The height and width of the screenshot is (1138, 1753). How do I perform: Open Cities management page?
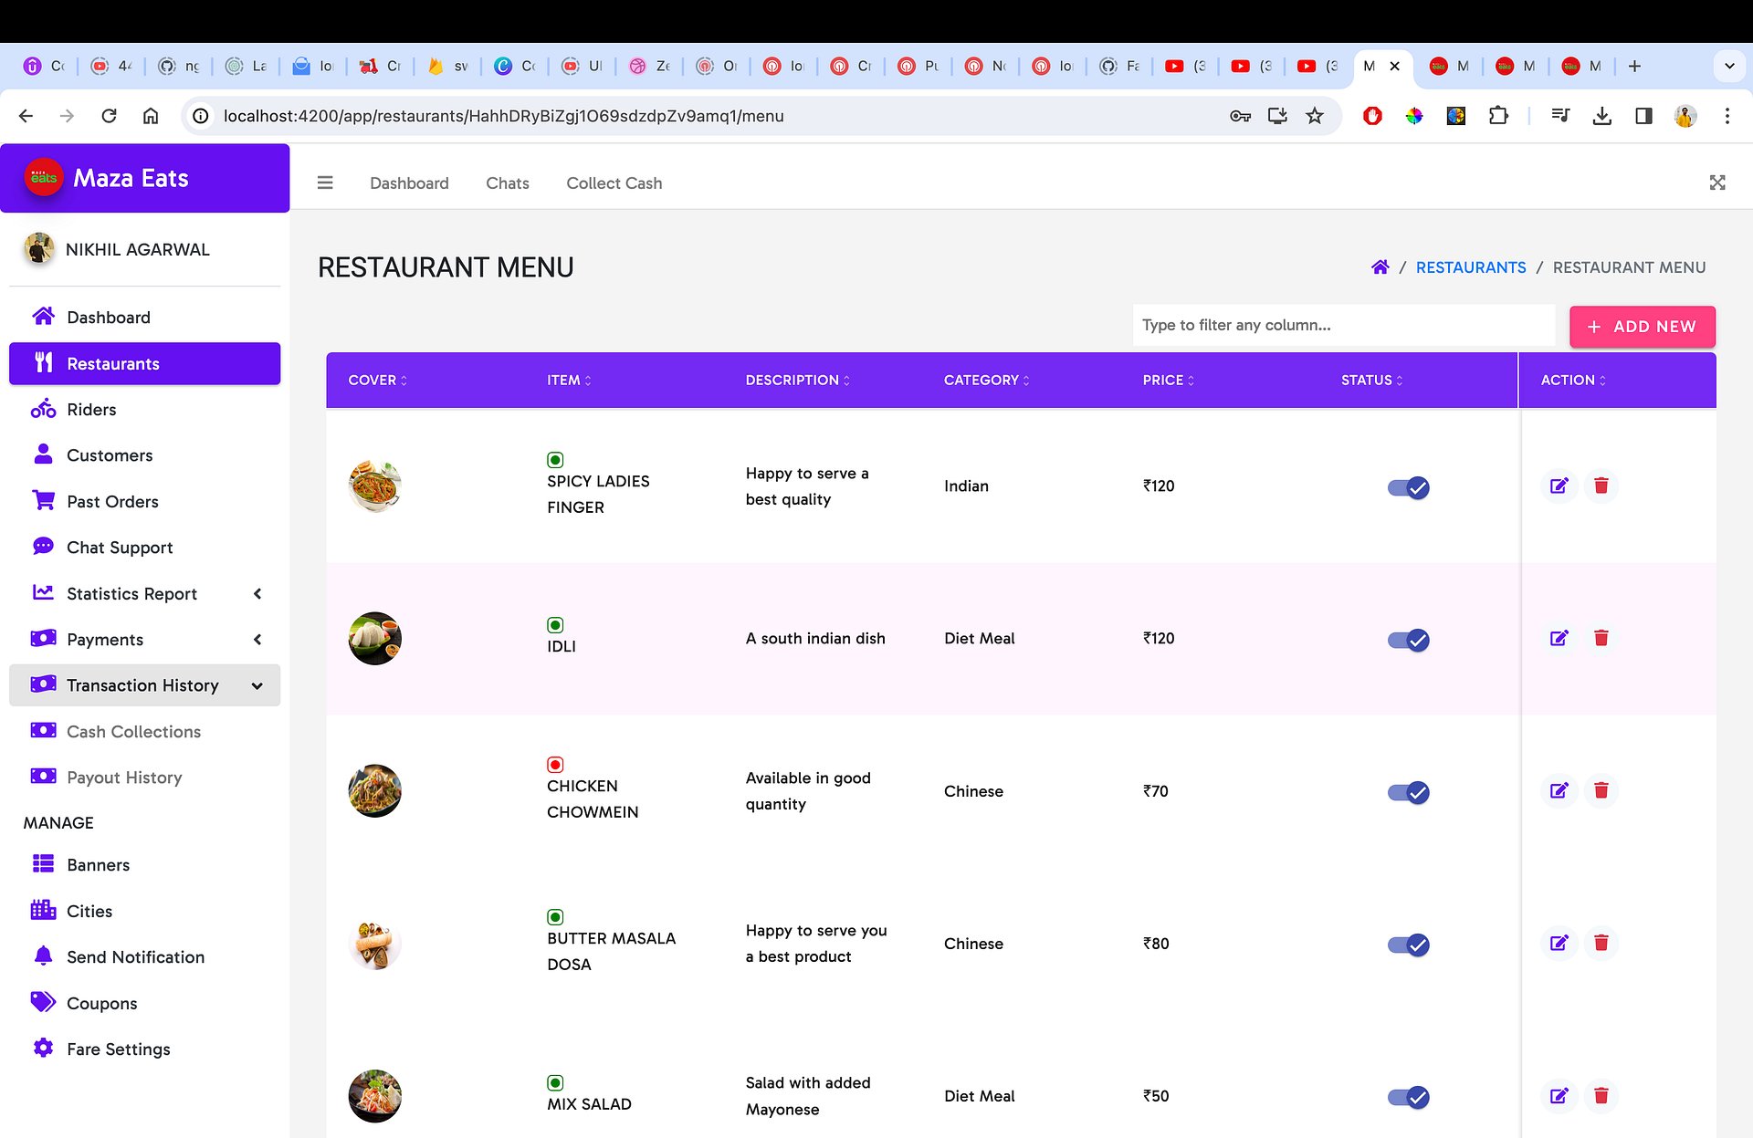pos(144,911)
